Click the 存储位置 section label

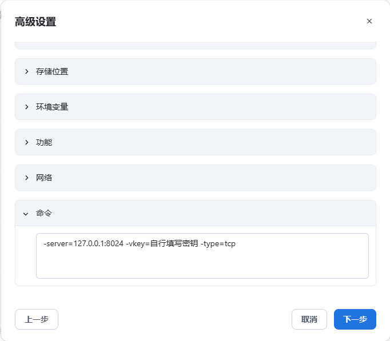coord(52,71)
